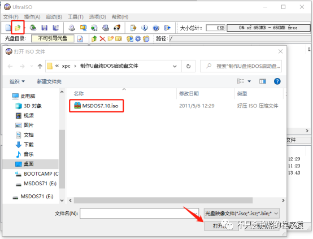This screenshot has width=313, height=239.
Task: Open the 帮助(H) menu
Action: [120, 17]
